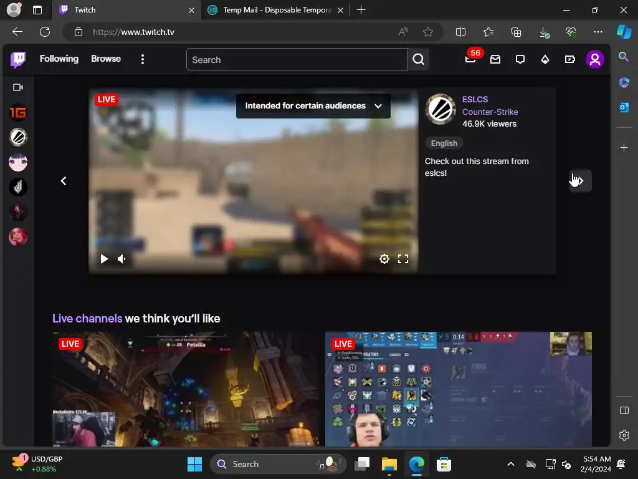Click the browser back arrow
Image resolution: width=638 pixels, height=479 pixels.
pyautogui.click(x=17, y=32)
